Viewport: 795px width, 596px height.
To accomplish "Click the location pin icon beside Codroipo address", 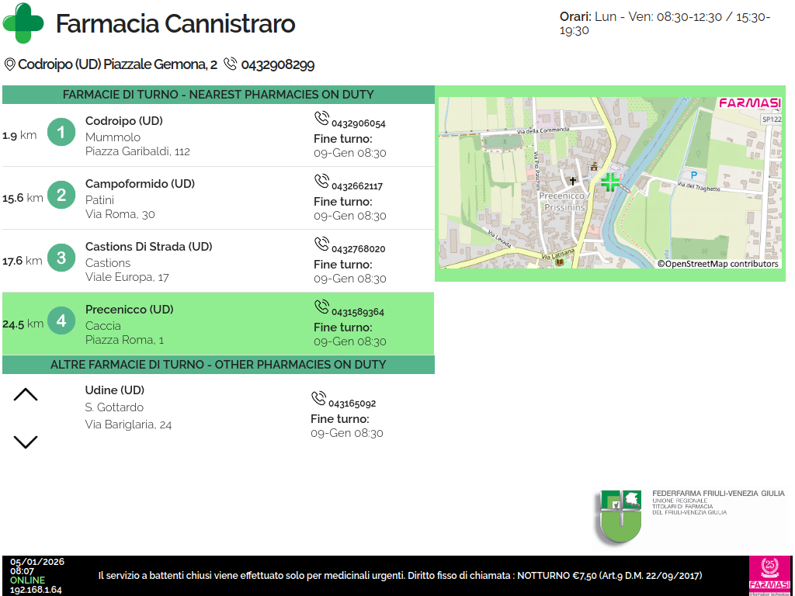I will point(9,64).
